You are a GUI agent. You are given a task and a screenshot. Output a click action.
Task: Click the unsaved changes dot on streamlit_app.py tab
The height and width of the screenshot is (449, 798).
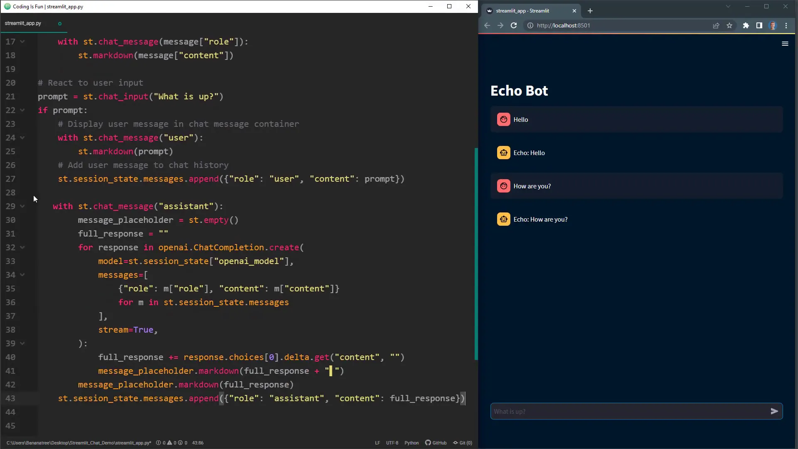[59, 24]
